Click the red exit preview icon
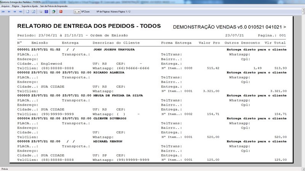 tap(61, 12)
